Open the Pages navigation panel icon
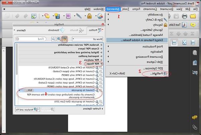201x135 pixels. tap(195, 52)
